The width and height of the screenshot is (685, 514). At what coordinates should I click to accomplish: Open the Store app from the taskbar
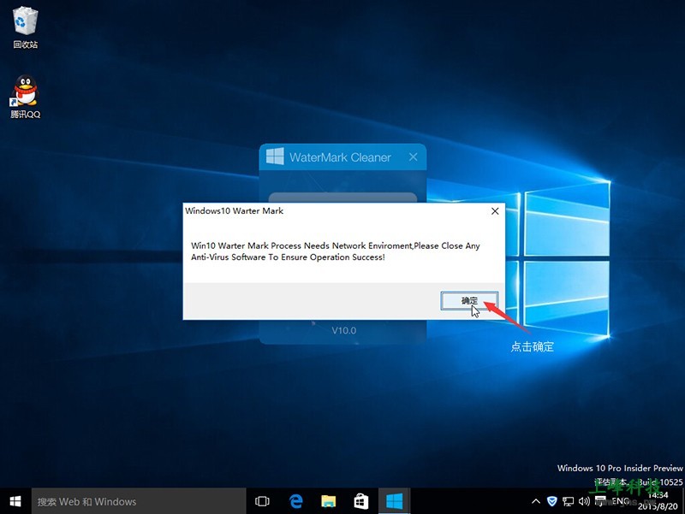click(361, 501)
